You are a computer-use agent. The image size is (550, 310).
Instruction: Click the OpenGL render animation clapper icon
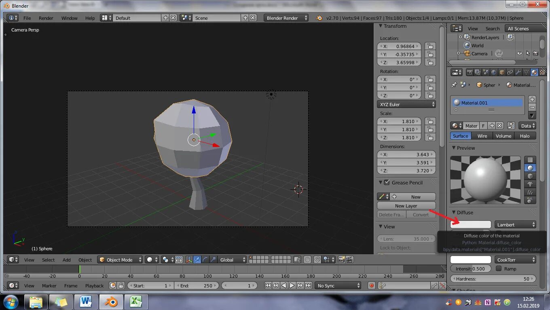pos(349,260)
